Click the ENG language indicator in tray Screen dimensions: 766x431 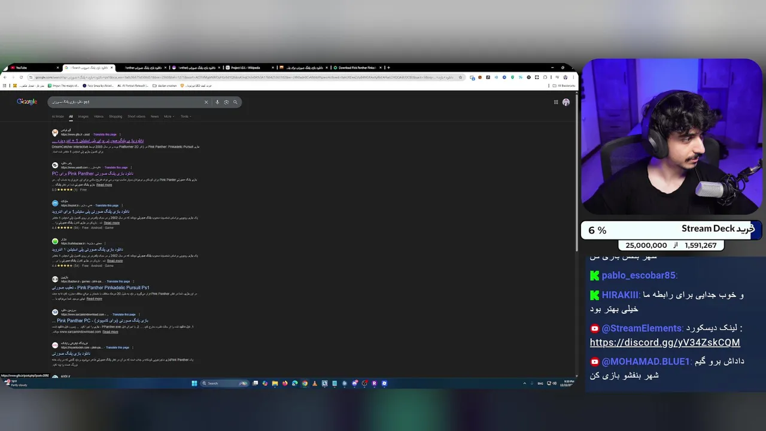(540, 383)
